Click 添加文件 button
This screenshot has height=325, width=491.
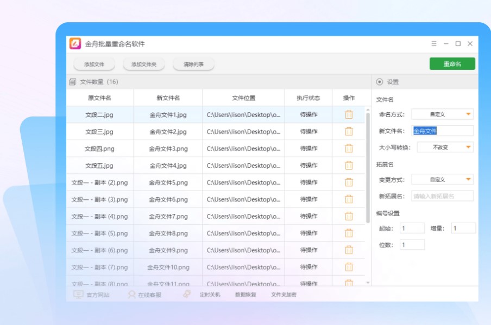pyautogui.click(x=94, y=64)
